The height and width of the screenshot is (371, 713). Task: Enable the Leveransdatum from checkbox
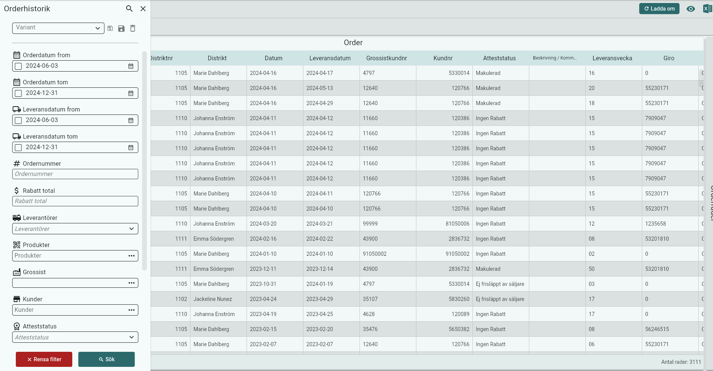(18, 121)
